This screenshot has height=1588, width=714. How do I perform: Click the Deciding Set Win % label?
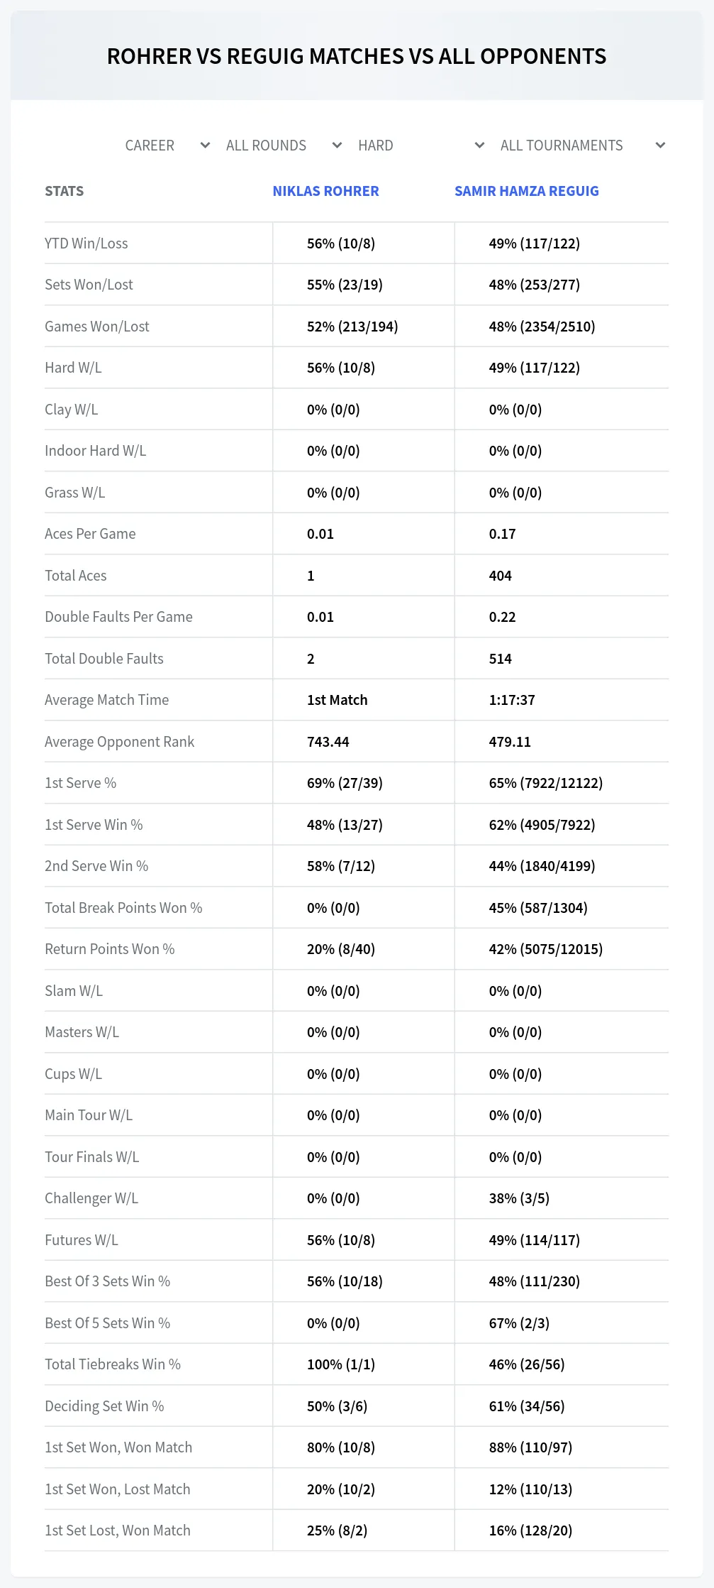tap(104, 1406)
